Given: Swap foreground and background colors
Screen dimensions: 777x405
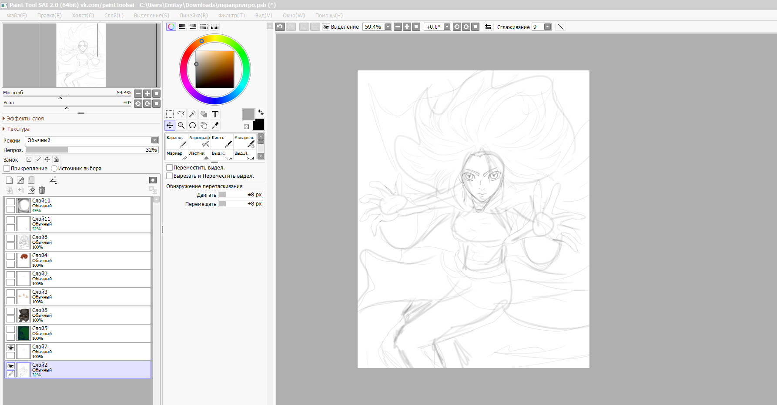Looking at the screenshot, I should coord(261,112).
